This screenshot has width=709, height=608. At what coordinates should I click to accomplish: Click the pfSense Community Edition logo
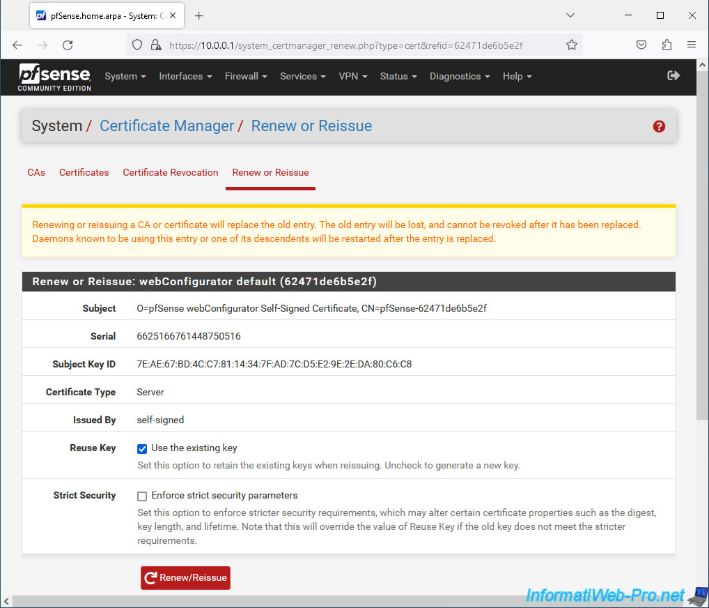54,77
